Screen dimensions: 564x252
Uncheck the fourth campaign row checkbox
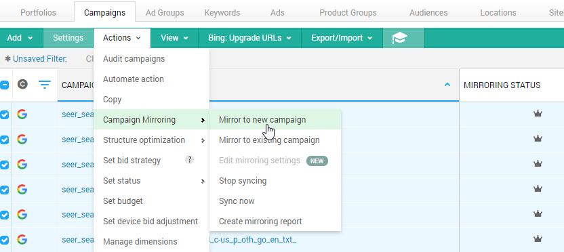[x=4, y=190]
